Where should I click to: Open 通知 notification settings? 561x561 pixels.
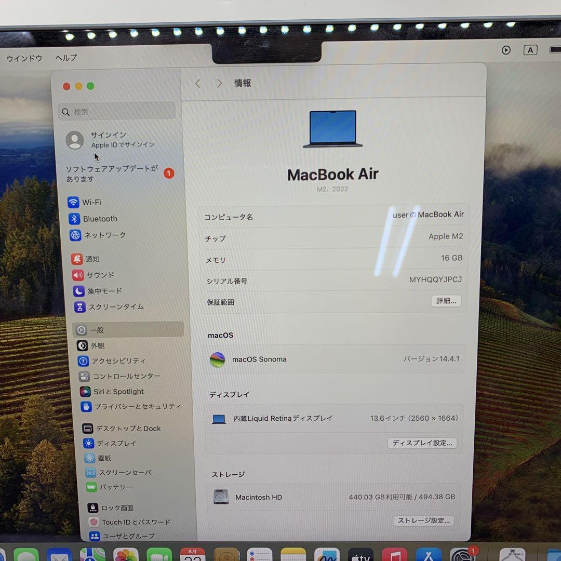86,259
